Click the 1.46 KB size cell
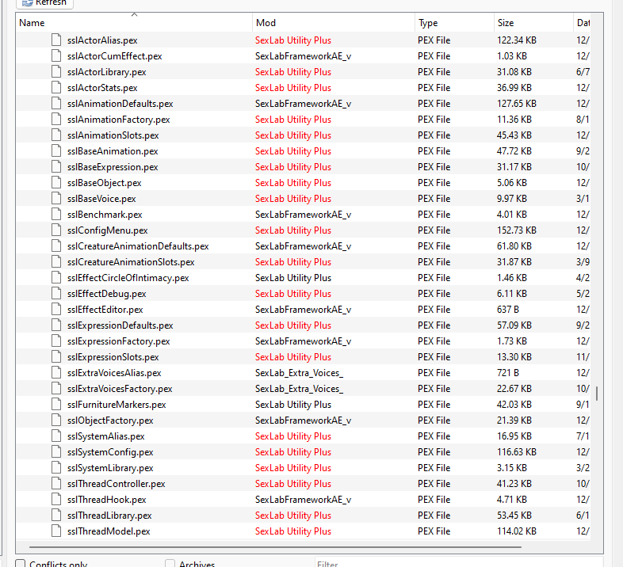 click(x=512, y=278)
